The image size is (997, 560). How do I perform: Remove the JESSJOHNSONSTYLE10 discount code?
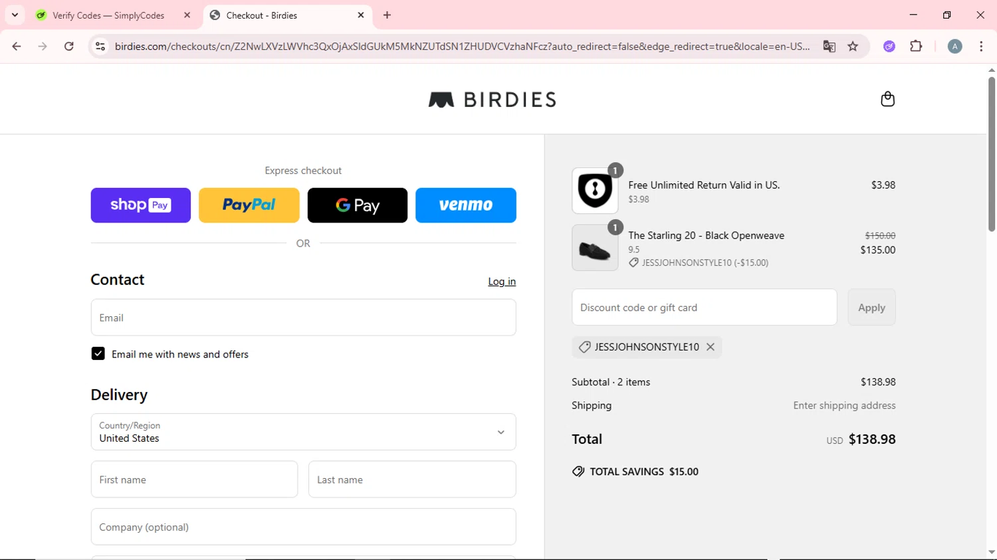tap(711, 347)
